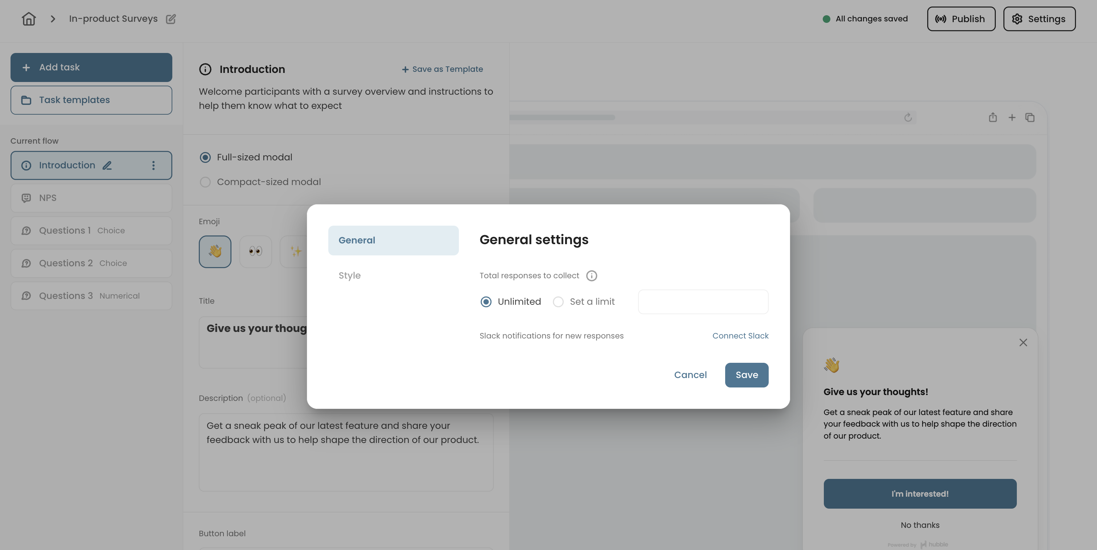Click the Title text field
Viewport: 1097px width, 550px height.
pos(253,342)
